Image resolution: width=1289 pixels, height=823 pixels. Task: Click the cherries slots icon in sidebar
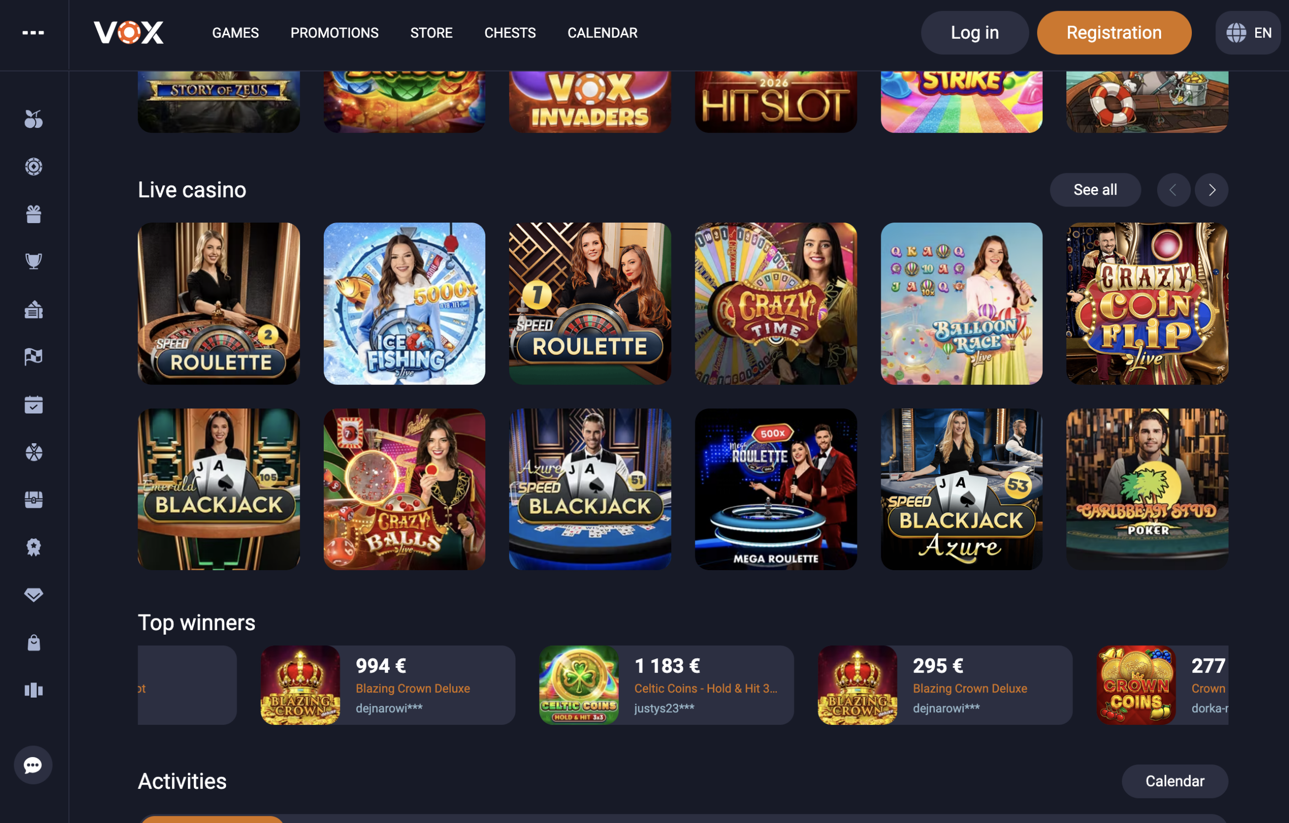tap(34, 119)
